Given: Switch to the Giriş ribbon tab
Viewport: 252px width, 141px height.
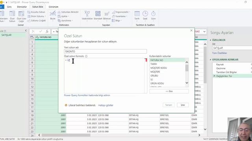Looking at the screenshot, I should [x=9, y=7].
